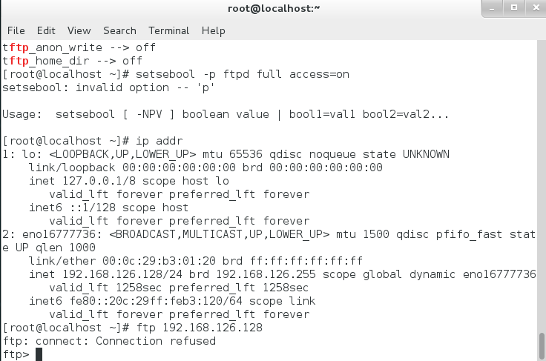Minimize the terminal window

493,8
